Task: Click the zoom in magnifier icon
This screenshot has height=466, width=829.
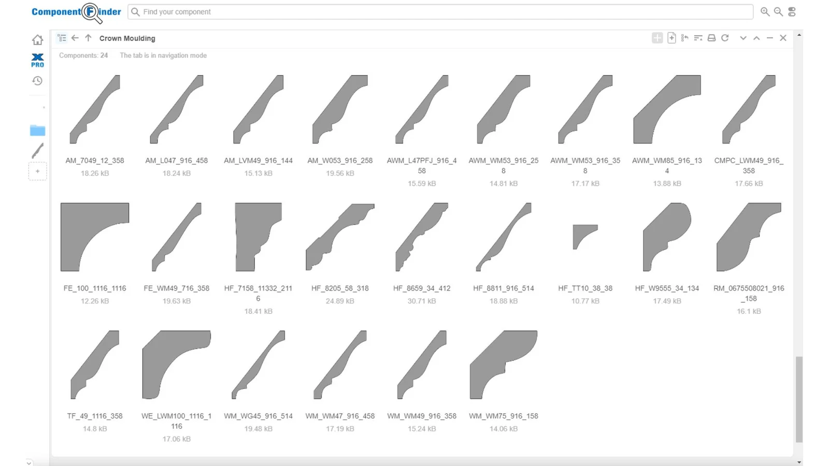Action: click(765, 12)
